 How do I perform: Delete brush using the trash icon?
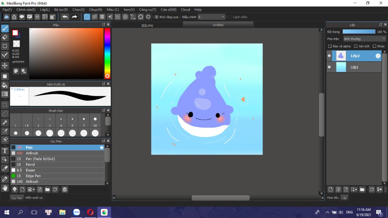coord(64,190)
